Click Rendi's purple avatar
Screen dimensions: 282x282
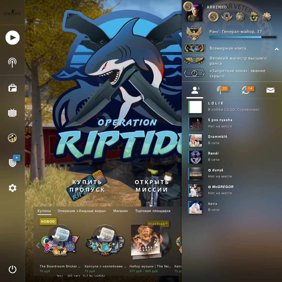(x=195, y=157)
